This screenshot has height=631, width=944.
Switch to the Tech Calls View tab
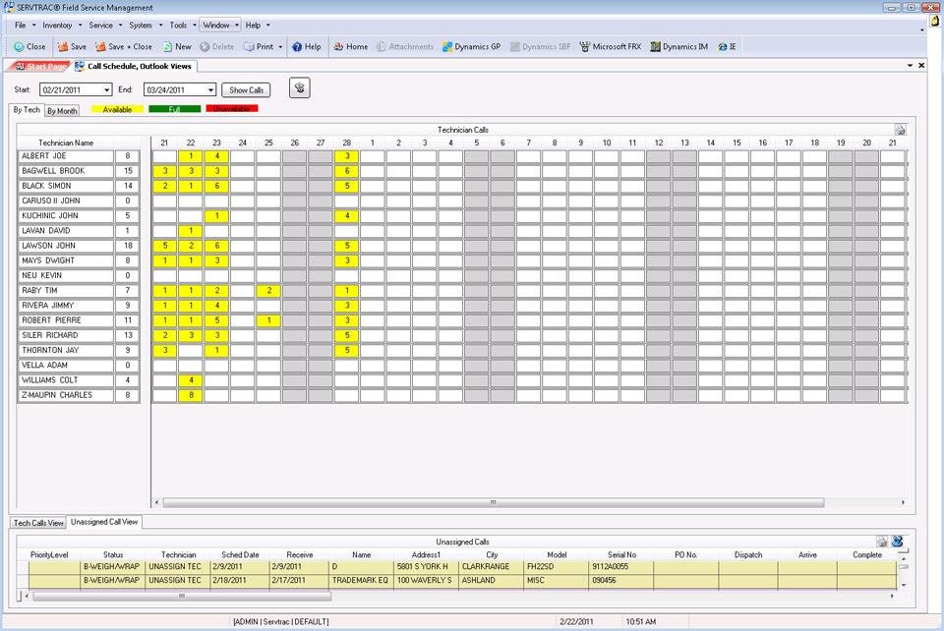click(x=37, y=523)
